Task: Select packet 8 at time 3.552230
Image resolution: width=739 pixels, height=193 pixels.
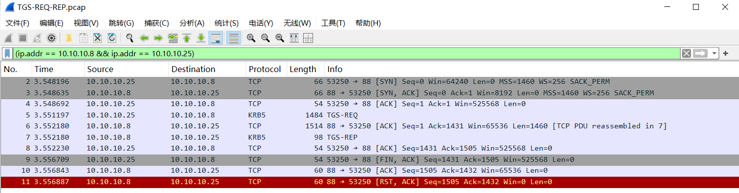Action: 369,148
